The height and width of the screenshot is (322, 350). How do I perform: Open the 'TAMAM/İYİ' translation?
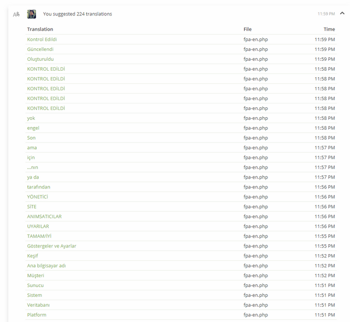coord(39,236)
